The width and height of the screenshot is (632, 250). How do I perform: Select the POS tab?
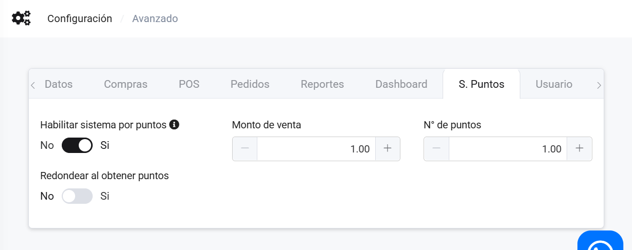click(x=189, y=84)
